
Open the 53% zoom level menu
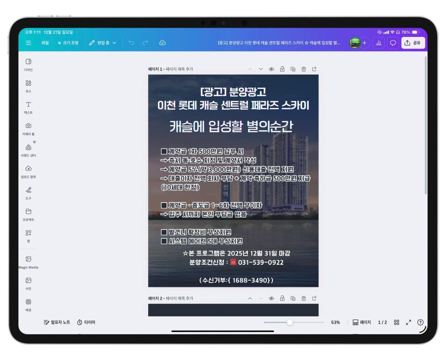tap(335, 322)
